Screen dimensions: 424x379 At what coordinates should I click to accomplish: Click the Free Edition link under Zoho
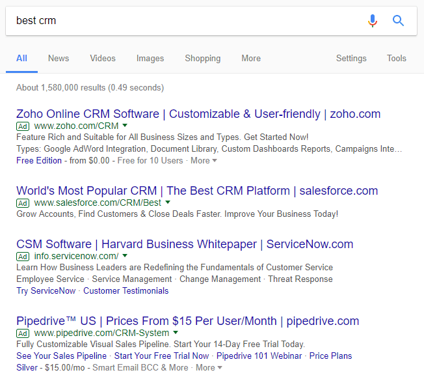tap(39, 161)
